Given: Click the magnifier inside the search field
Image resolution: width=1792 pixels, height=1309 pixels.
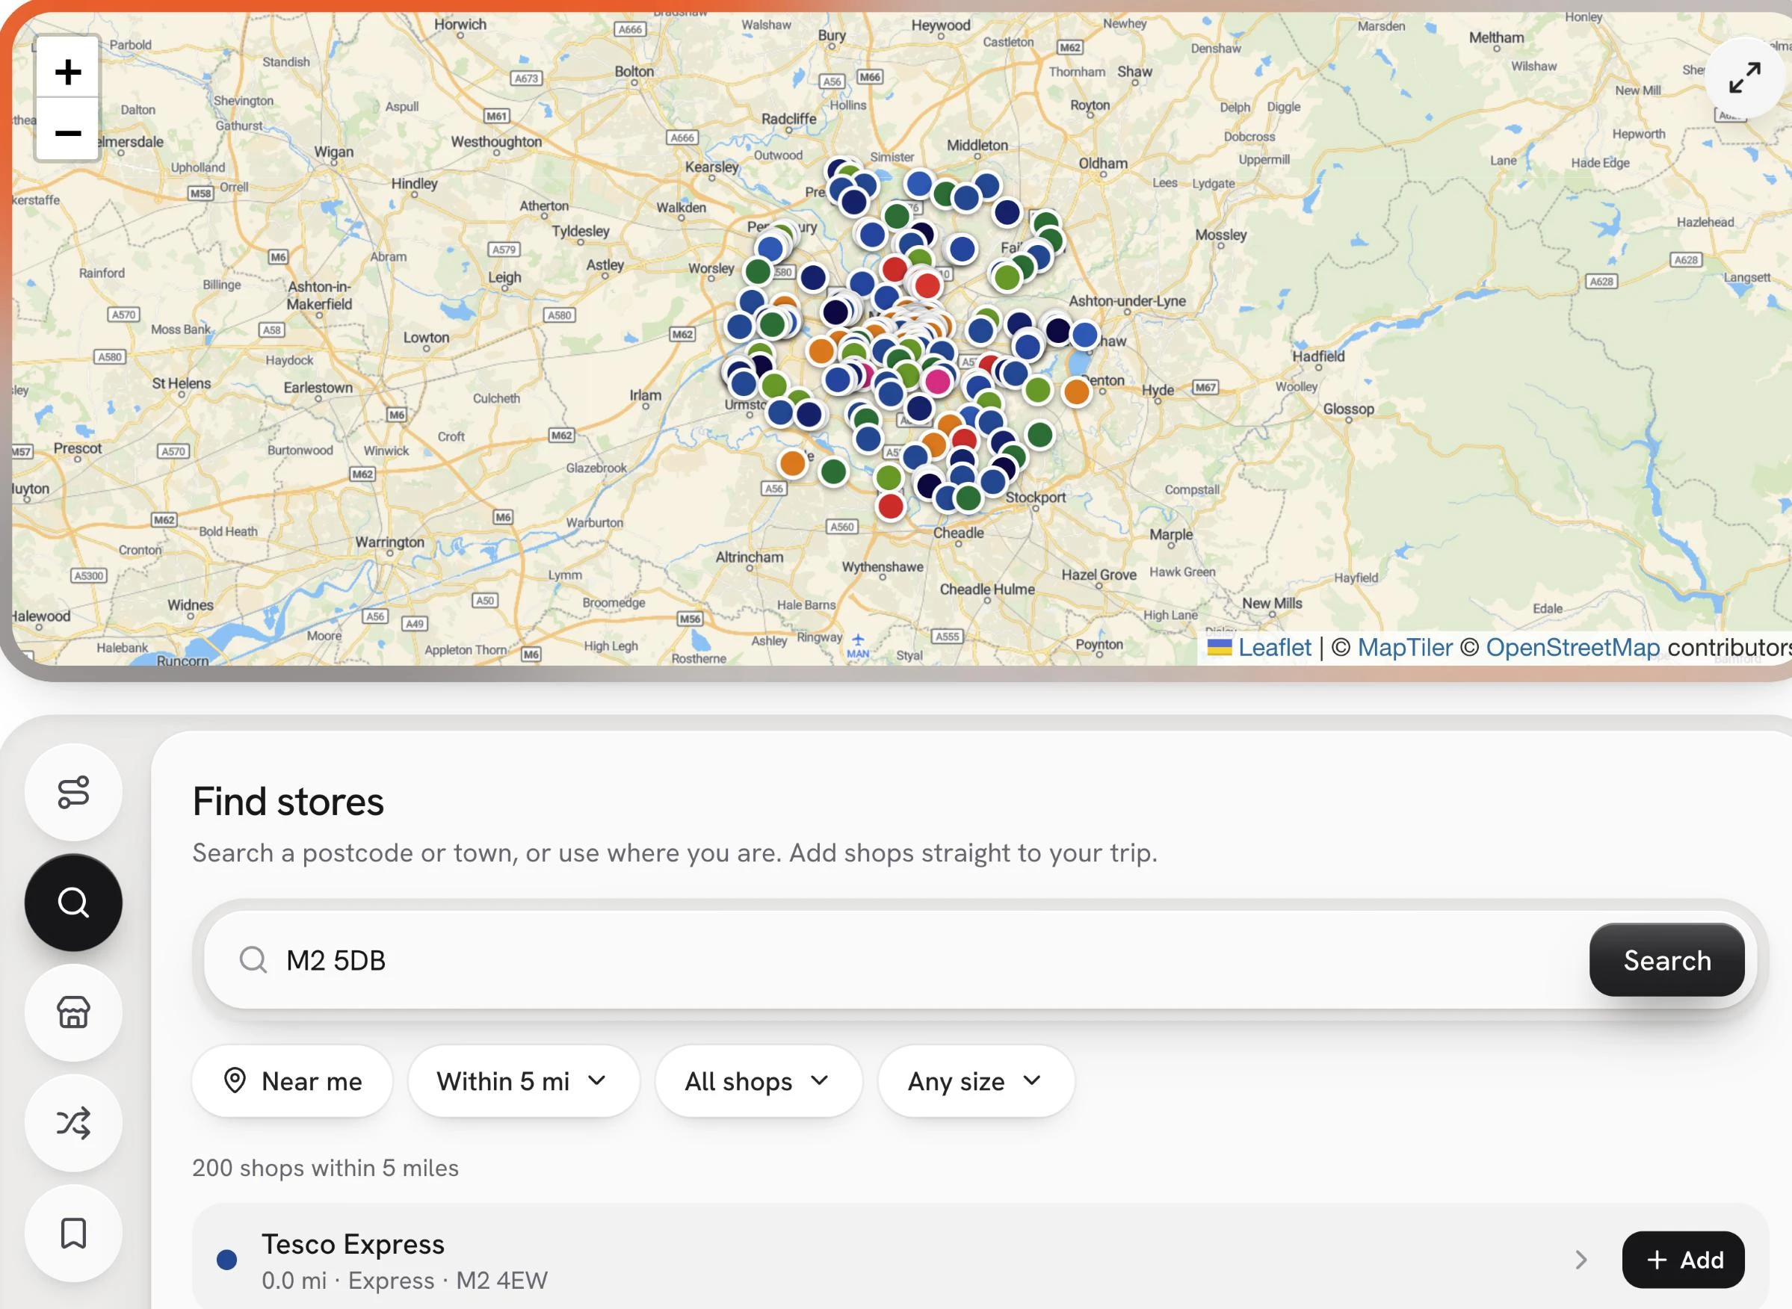Looking at the screenshot, I should [253, 959].
